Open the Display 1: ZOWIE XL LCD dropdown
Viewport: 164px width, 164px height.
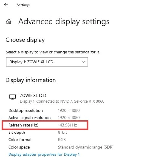tap(47, 62)
